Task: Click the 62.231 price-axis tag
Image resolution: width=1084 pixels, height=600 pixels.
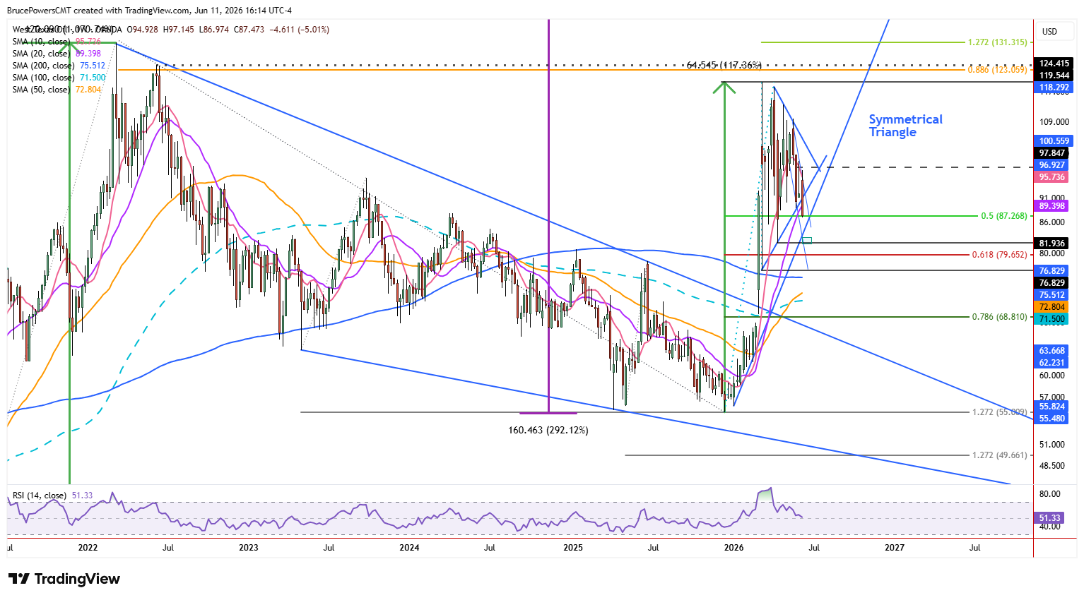Action: pyautogui.click(x=1051, y=363)
